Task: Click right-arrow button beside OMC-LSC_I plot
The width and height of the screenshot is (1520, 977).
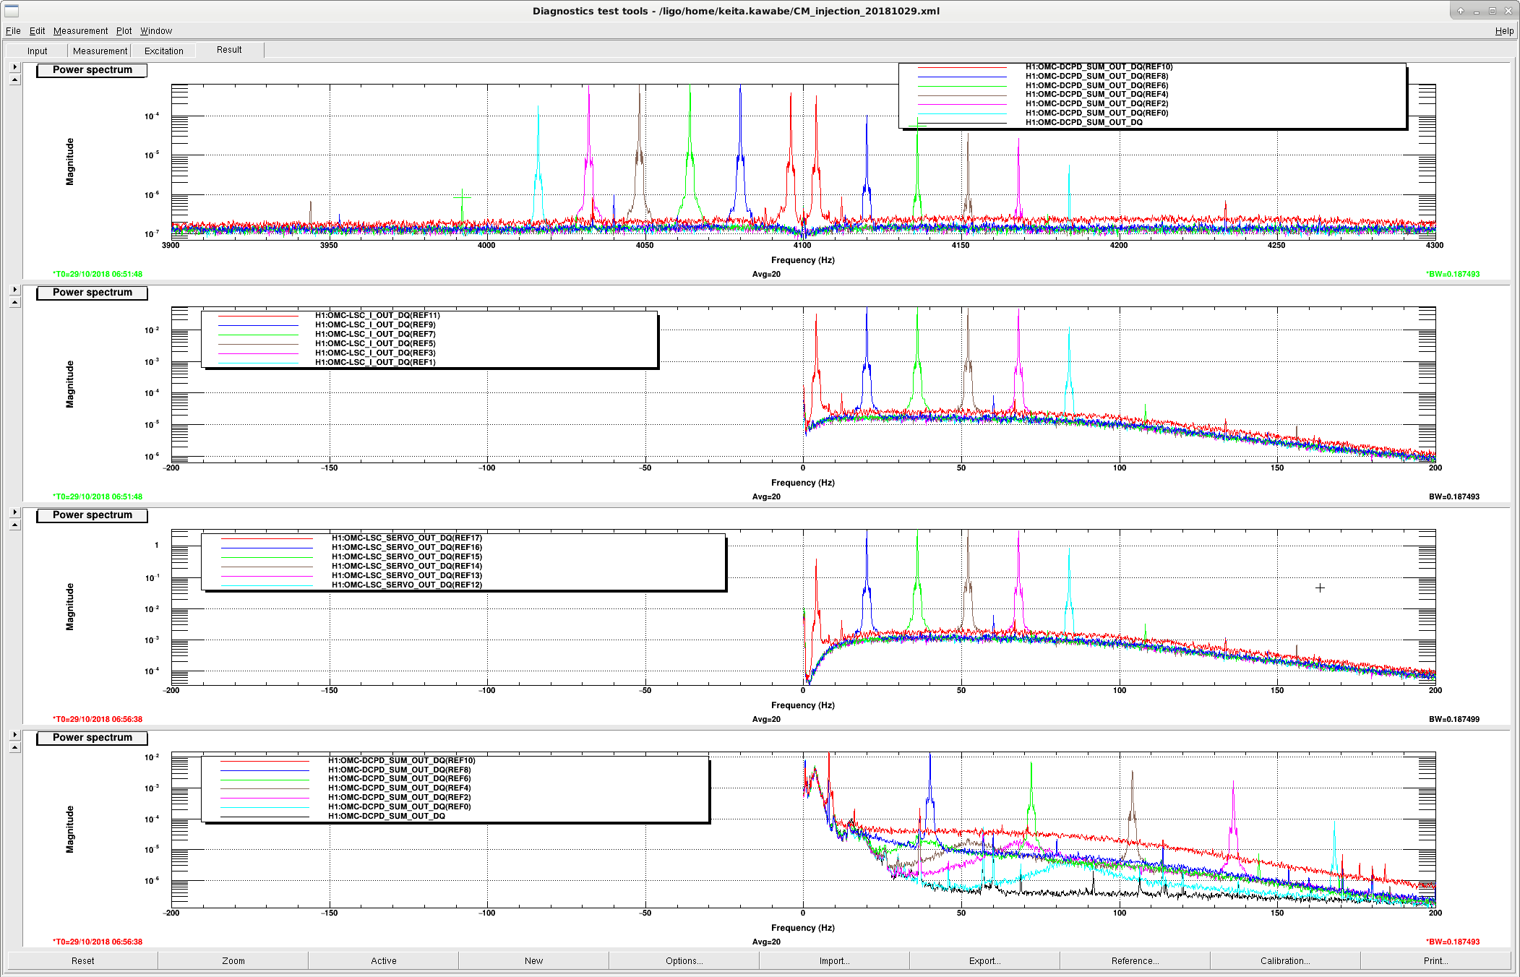Action: pyautogui.click(x=15, y=290)
